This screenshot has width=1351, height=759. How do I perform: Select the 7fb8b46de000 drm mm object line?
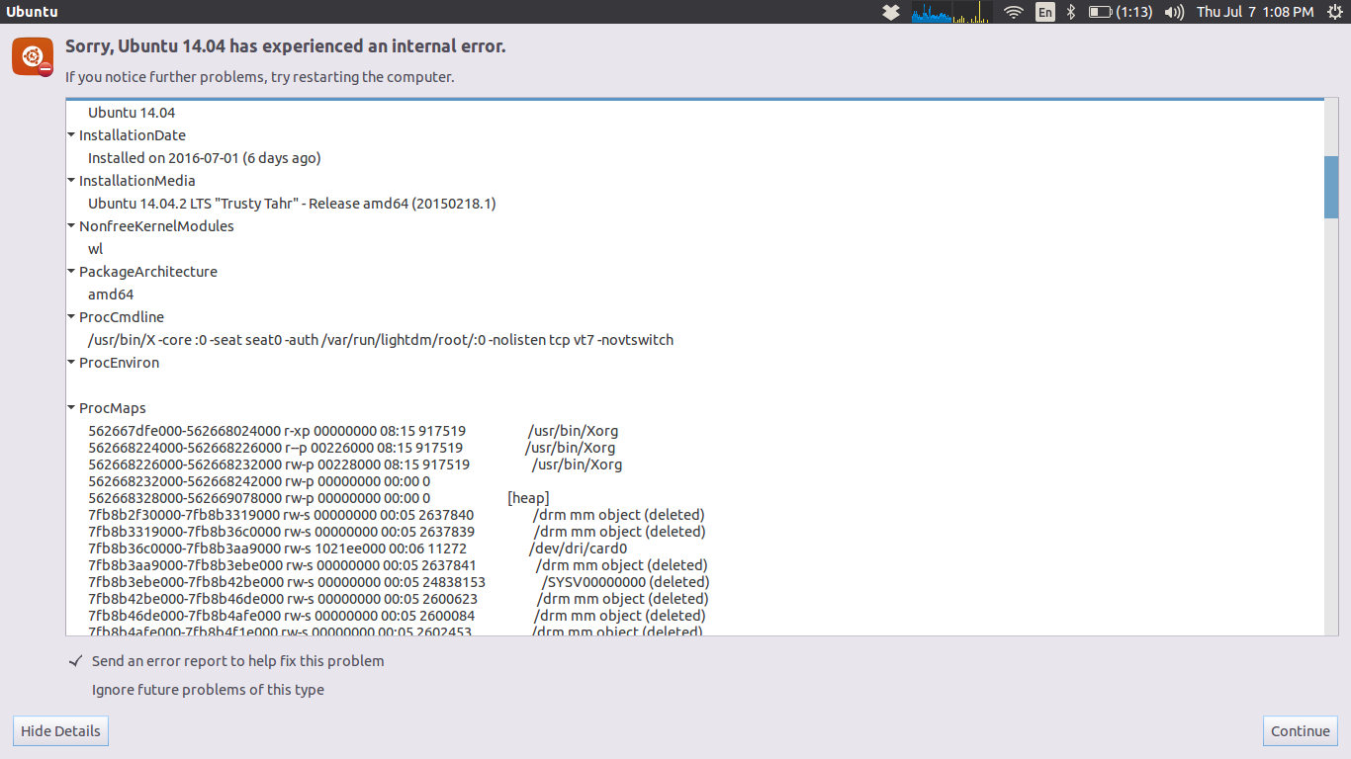pos(396,616)
